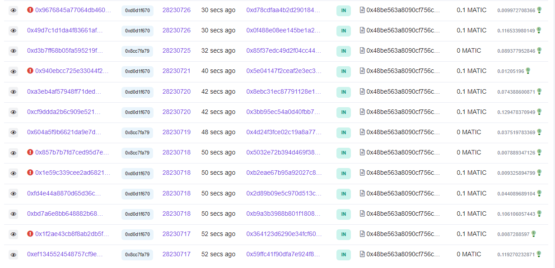The height and width of the screenshot is (268, 555).
Task: Open sender address 0x364123d6290e34fcf60
Action: pyautogui.click(x=284, y=234)
